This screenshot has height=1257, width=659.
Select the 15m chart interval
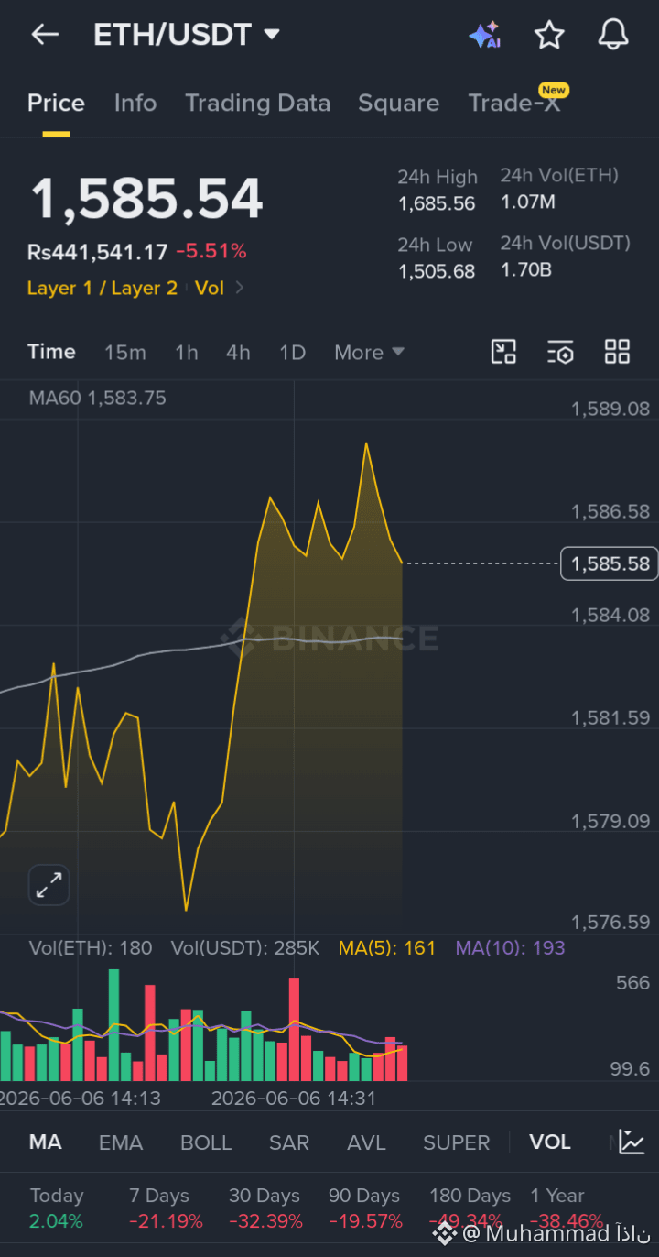[125, 353]
